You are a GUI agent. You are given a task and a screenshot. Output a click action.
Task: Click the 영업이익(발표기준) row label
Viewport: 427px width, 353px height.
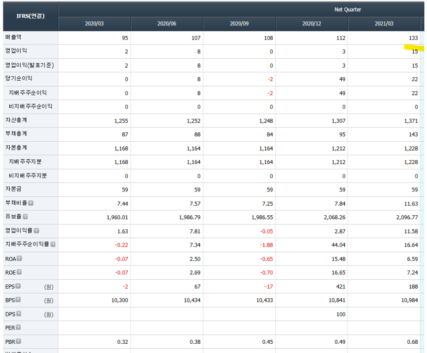tap(30, 65)
